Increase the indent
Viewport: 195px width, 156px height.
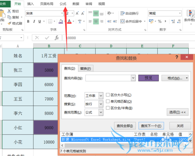click(x=115, y=21)
